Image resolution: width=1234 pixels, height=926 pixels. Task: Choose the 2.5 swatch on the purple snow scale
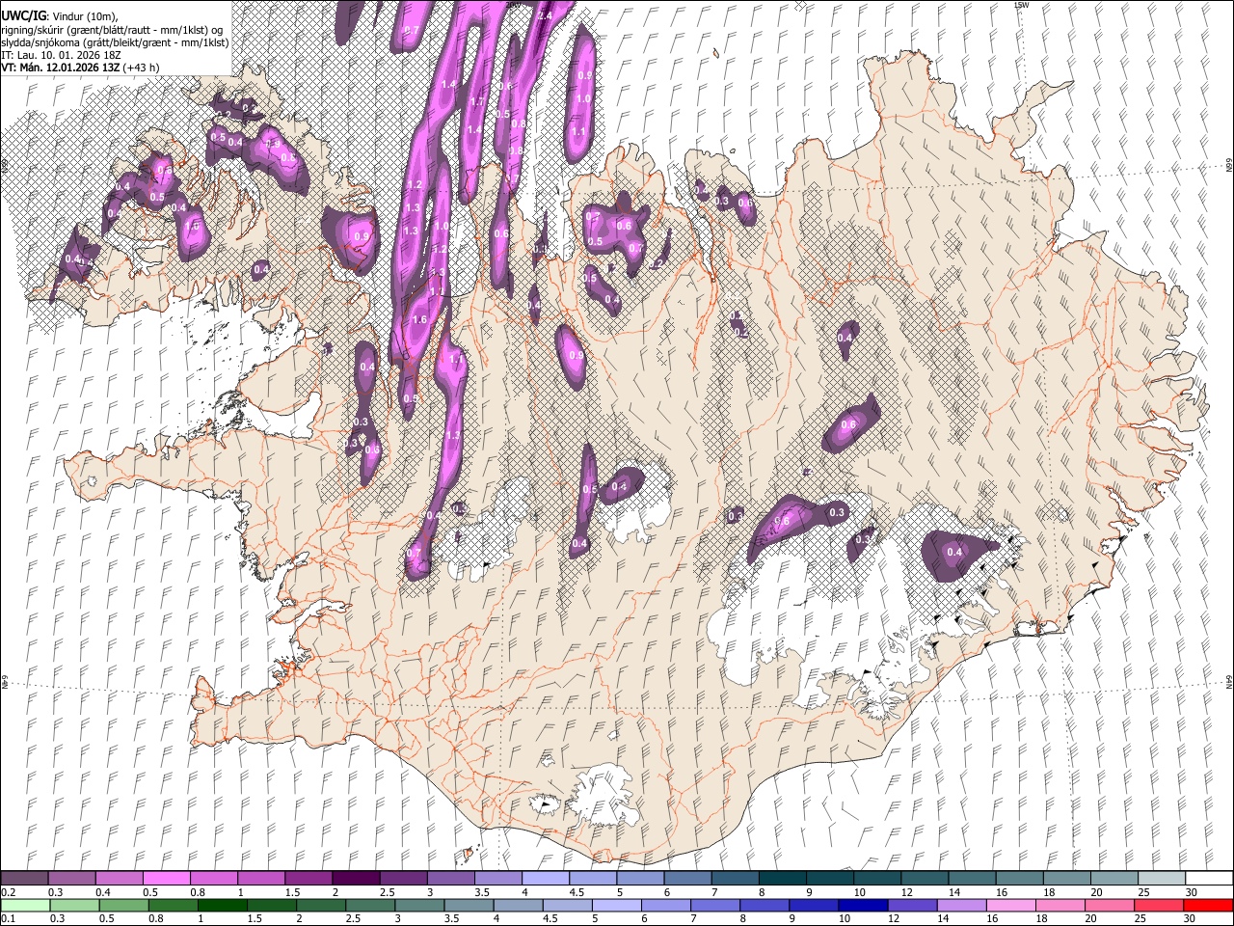point(402,878)
